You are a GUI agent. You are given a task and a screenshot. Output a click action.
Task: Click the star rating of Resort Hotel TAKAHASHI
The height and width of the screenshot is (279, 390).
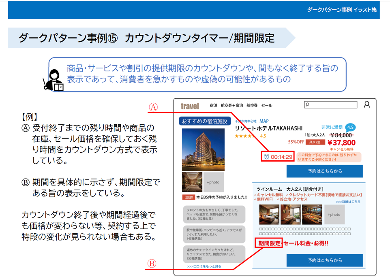click(x=245, y=136)
